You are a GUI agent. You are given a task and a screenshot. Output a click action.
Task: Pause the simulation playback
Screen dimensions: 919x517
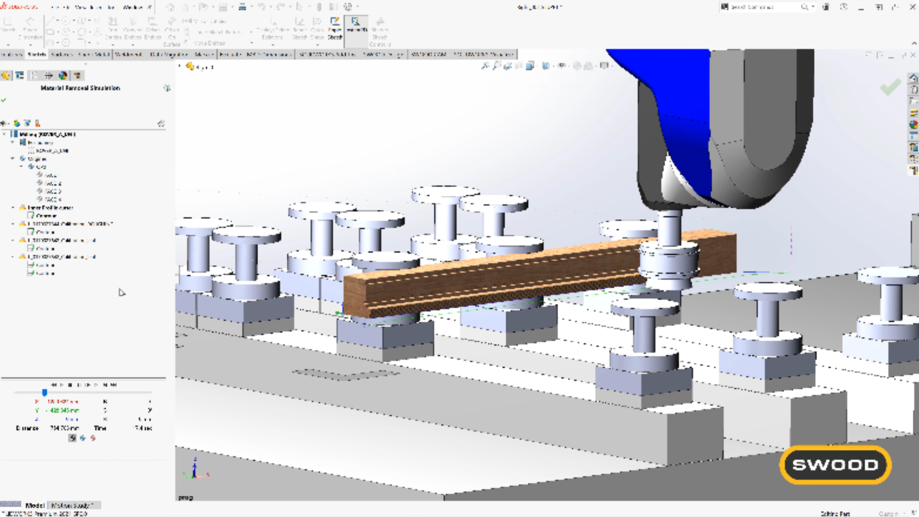pyautogui.click(x=79, y=385)
